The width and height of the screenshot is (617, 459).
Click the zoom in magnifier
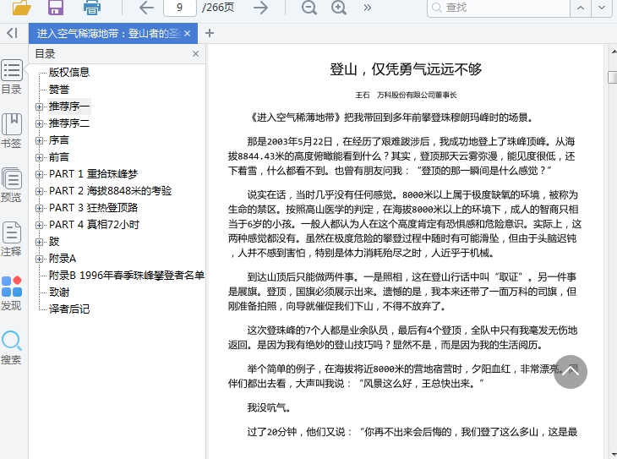click(x=339, y=8)
